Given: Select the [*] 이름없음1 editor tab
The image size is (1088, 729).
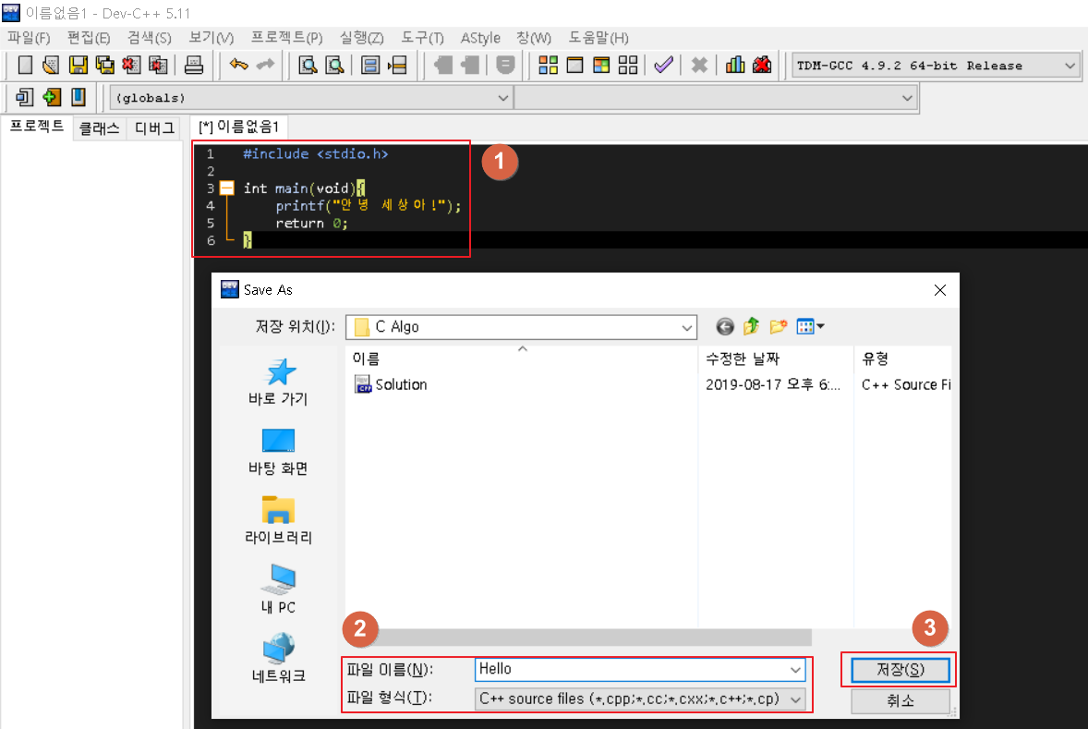Looking at the screenshot, I should (x=238, y=128).
